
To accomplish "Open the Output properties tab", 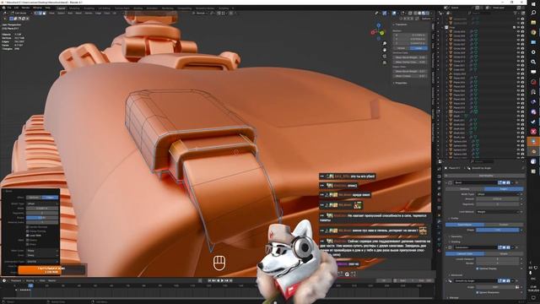I will pyautogui.click(x=439, y=182).
